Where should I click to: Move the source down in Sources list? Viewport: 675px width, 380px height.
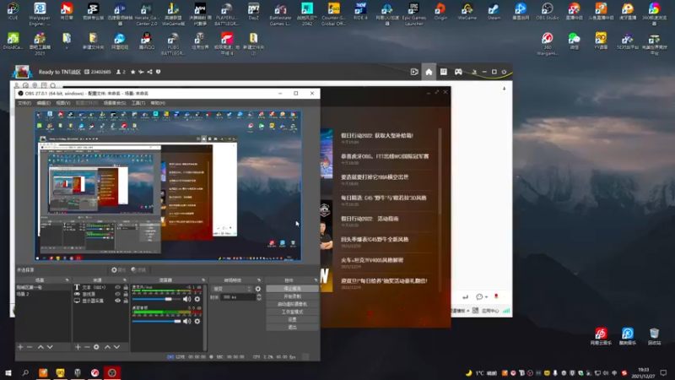(116, 347)
